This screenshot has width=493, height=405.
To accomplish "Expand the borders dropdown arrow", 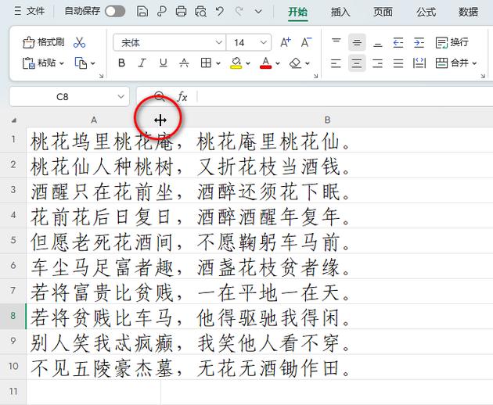I will coord(218,63).
